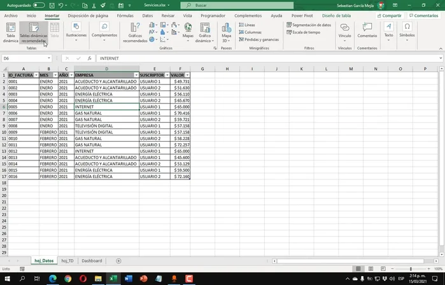445x285 pixels.
Task: Switch to the Fórmulas tab
Action: 125,16
